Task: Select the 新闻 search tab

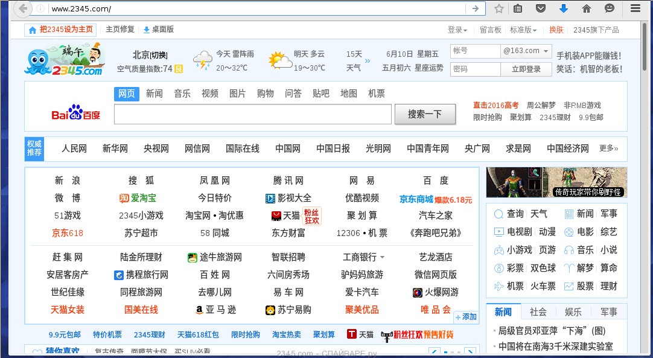Action: click(154, 94)
